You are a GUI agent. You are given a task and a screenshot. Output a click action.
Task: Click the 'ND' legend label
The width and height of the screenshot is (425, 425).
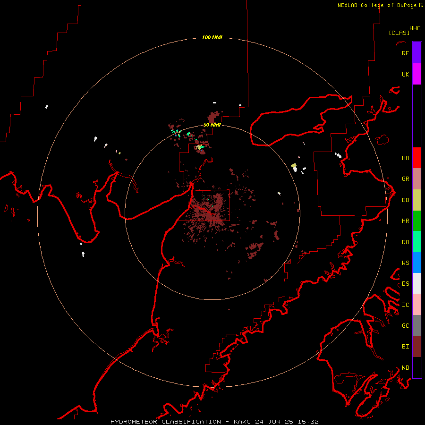tap(405, 367)
